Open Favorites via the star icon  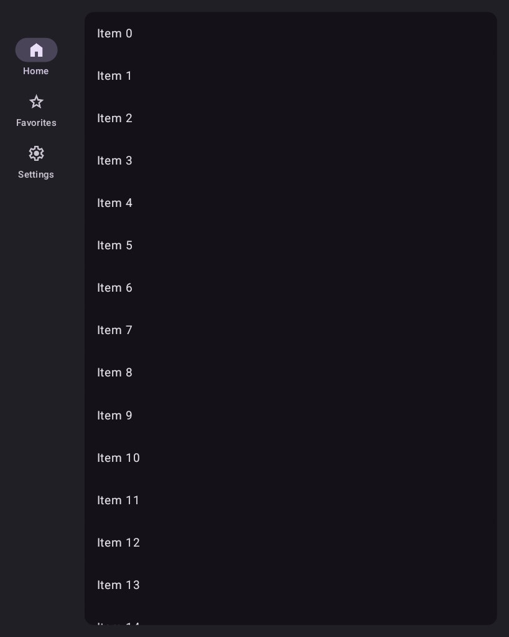[x=36, y=102]
